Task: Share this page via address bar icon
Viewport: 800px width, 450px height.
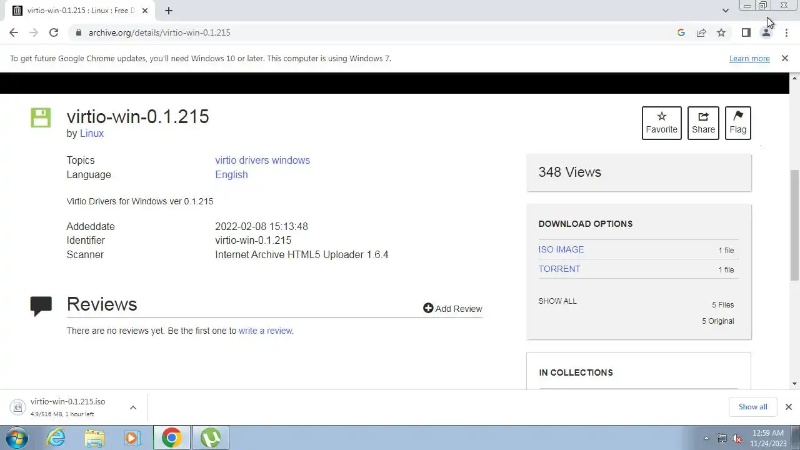Action: pyautogui.click(x=701, y=32)
